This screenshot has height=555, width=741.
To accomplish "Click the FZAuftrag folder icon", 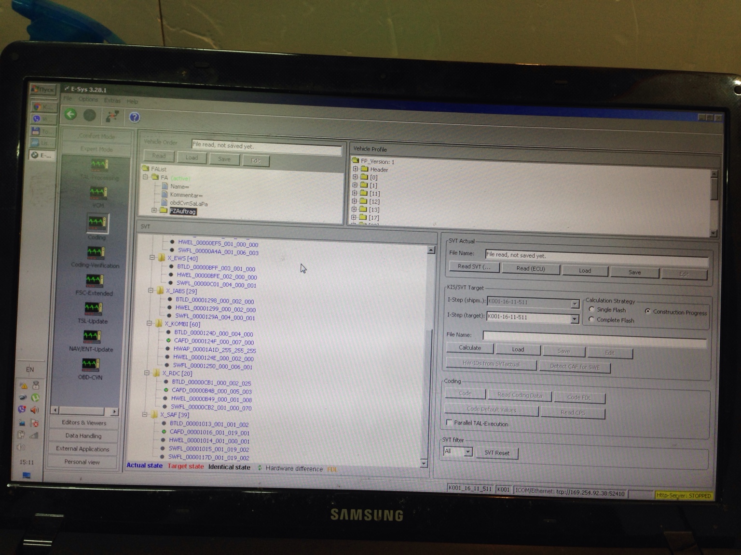I will (x=164, y=211).
